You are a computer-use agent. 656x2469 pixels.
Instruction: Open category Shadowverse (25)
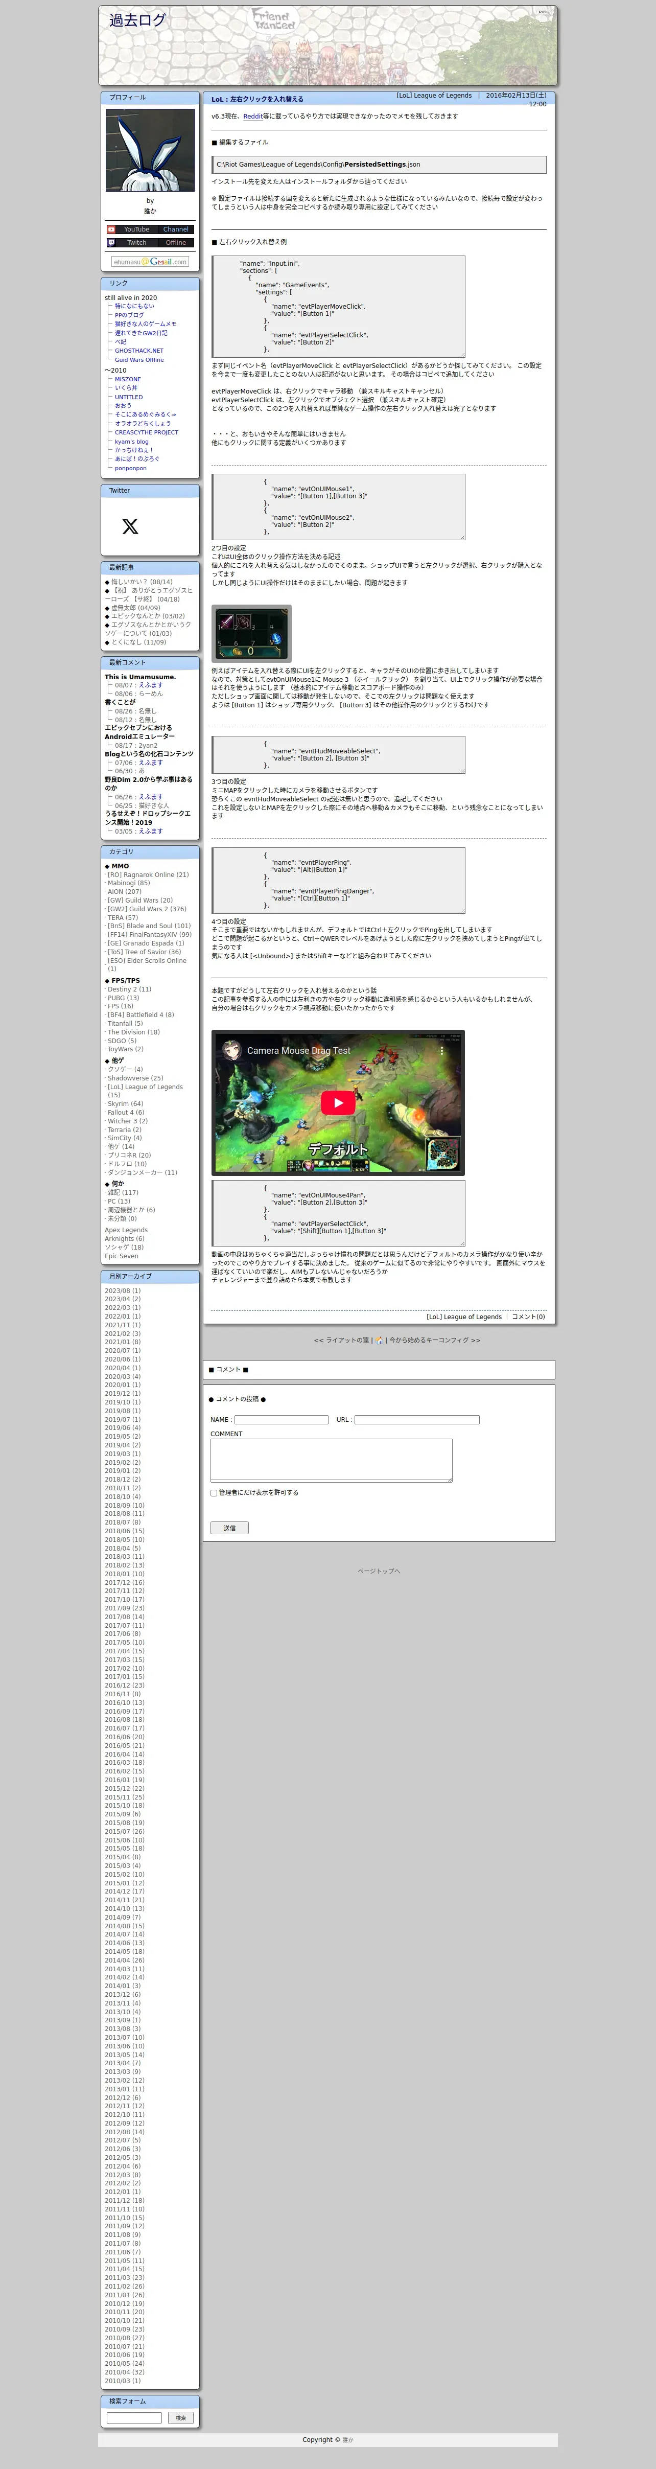(x=135, y=1078)
